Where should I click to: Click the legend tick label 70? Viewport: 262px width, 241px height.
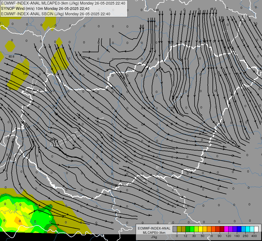click(211, 236)
